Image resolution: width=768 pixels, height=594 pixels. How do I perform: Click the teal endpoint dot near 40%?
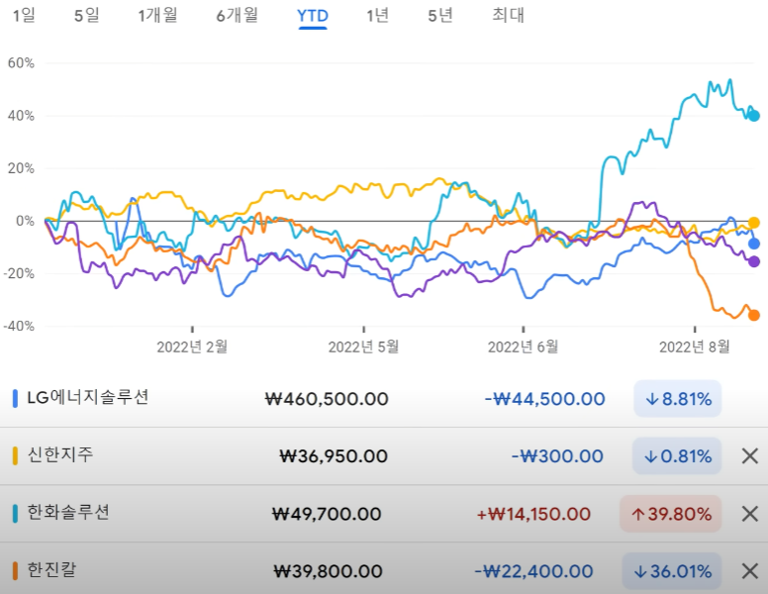click(x=754, y=116)
